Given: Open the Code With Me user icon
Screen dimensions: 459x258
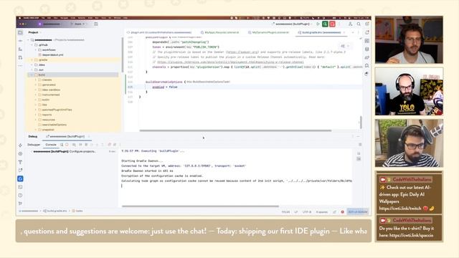Looking at the screenshot, I should point(350,24).
